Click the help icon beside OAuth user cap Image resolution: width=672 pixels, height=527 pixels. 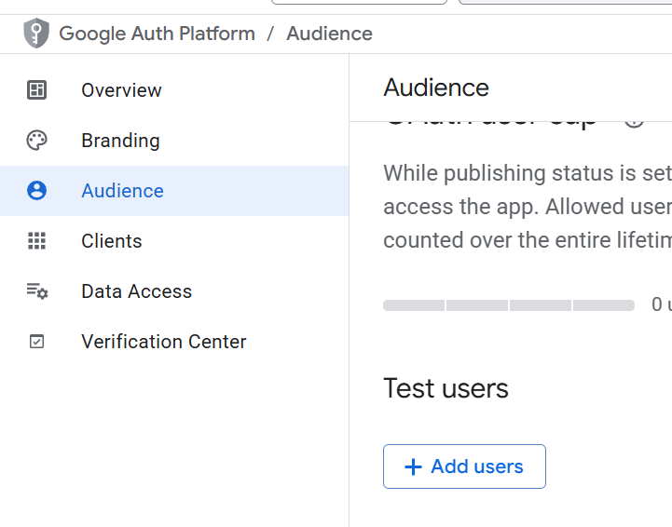coord(635,120)
